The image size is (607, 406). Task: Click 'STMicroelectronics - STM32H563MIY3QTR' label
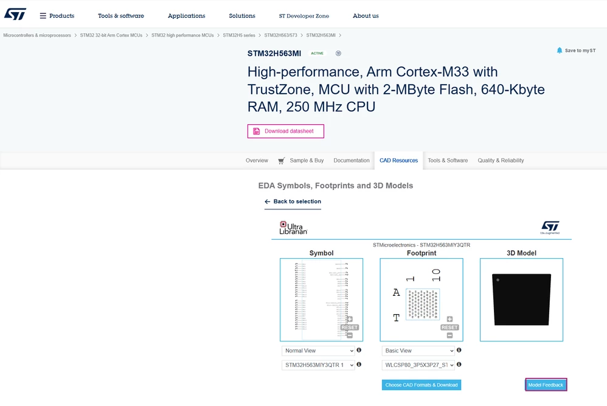[421, 245]
